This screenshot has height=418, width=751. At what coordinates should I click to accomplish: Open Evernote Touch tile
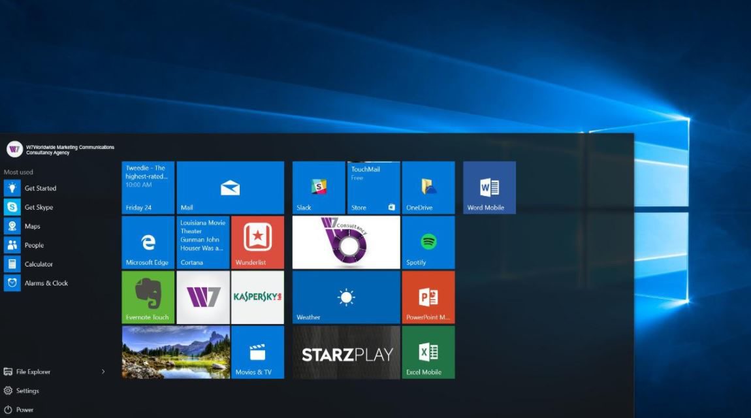[x=148, y=297]
